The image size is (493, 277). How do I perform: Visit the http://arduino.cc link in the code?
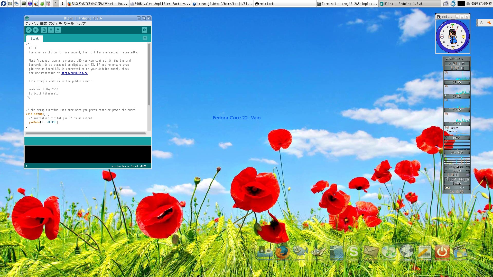pos(75,73)
